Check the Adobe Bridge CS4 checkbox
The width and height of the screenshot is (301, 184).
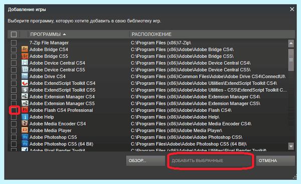coord(14,49)
